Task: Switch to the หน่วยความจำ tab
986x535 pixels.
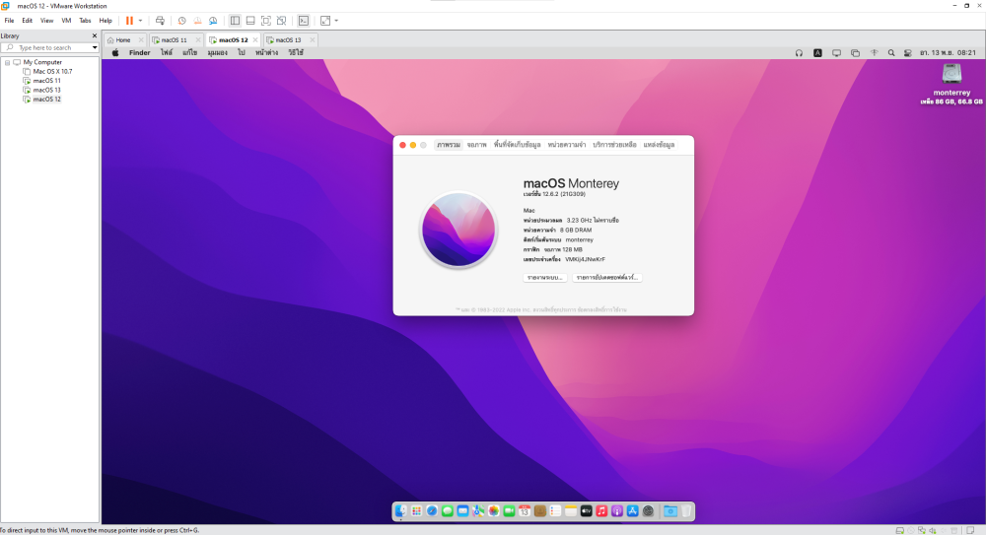Action: [567, 145]
